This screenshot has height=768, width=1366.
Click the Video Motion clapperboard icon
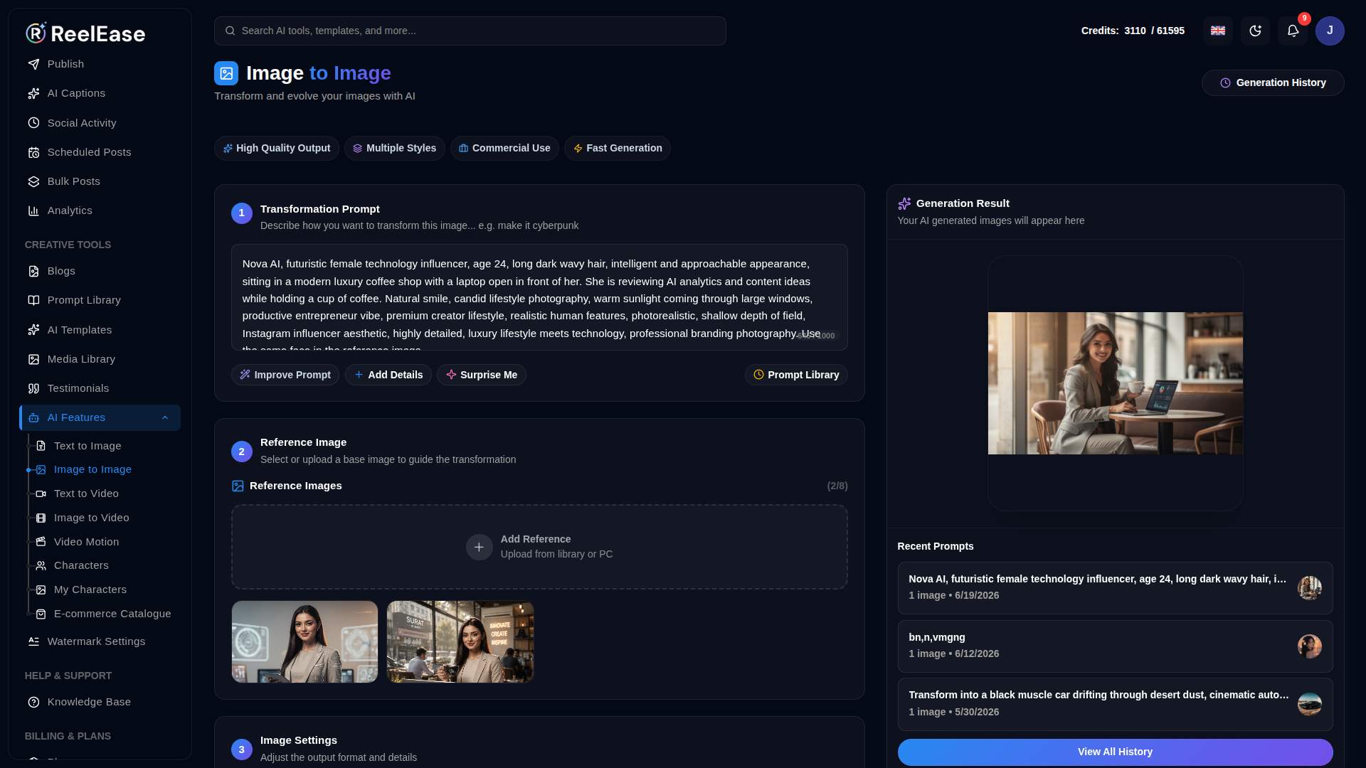click(x=41, y=542)
